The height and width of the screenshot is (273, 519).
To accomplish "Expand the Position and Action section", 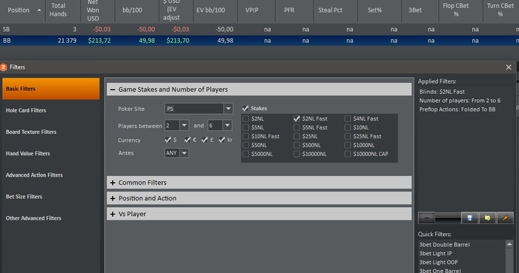I will pyautogui.click(x=113, y=198).
